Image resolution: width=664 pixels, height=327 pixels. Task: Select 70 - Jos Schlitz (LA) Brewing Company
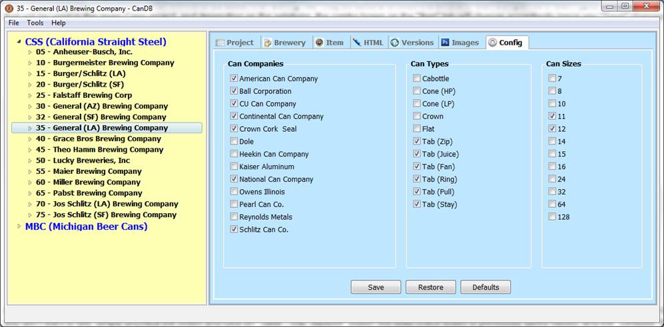coord(107,204)
